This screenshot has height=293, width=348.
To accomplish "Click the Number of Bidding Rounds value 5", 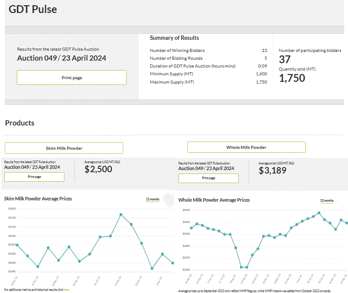I will click(x=266, y=58).
